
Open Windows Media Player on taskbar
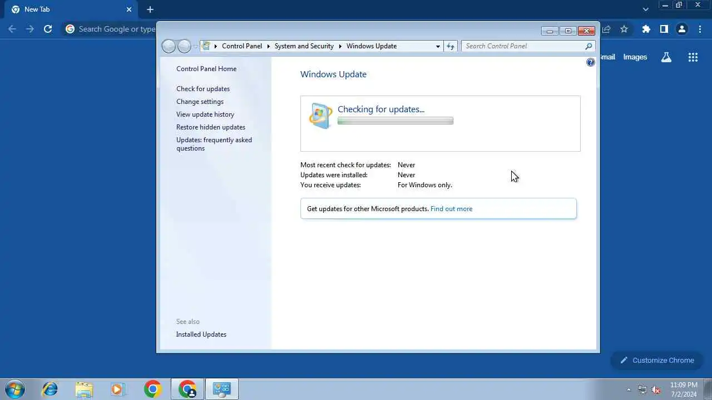[x=118, y=389]
